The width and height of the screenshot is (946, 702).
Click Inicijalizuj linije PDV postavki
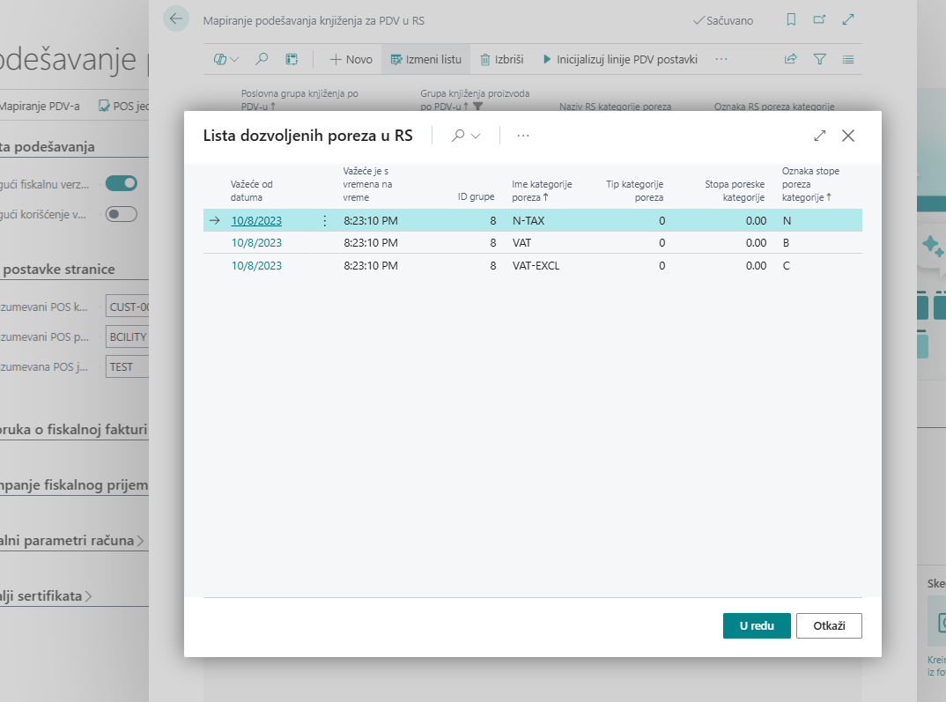[620, 59]
